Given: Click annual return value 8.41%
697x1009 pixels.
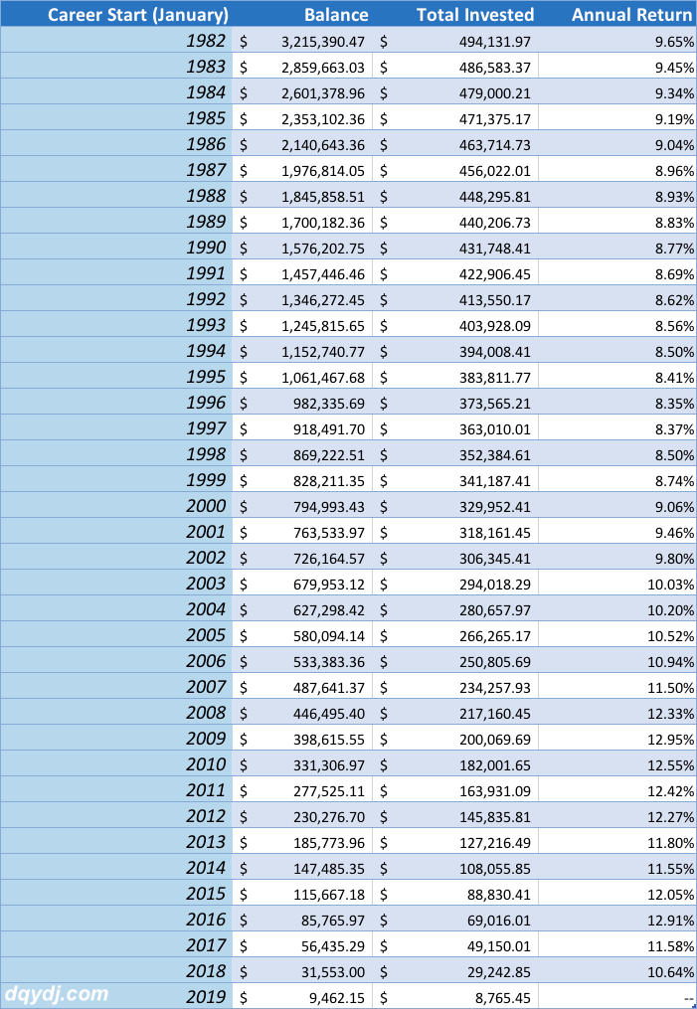Looking at the screenshot, I should click(617, 377).
